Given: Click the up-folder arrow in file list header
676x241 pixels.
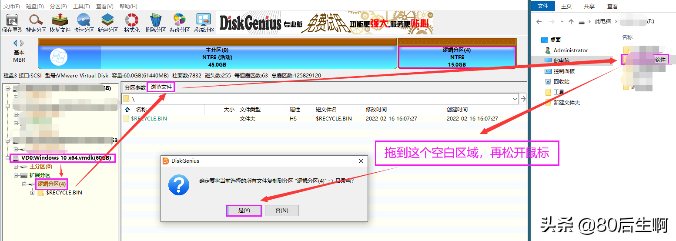Looking at the screenshot, I should pos(127,110).
